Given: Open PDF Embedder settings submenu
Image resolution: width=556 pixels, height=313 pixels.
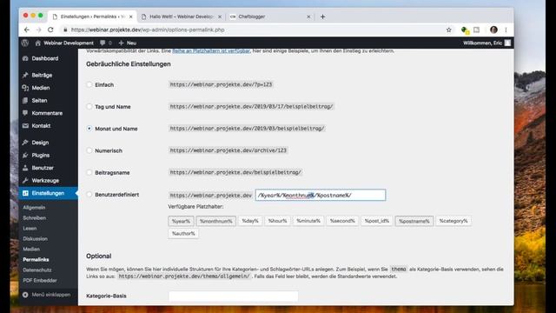Looking at the screenshot, I should click(40, 280).
